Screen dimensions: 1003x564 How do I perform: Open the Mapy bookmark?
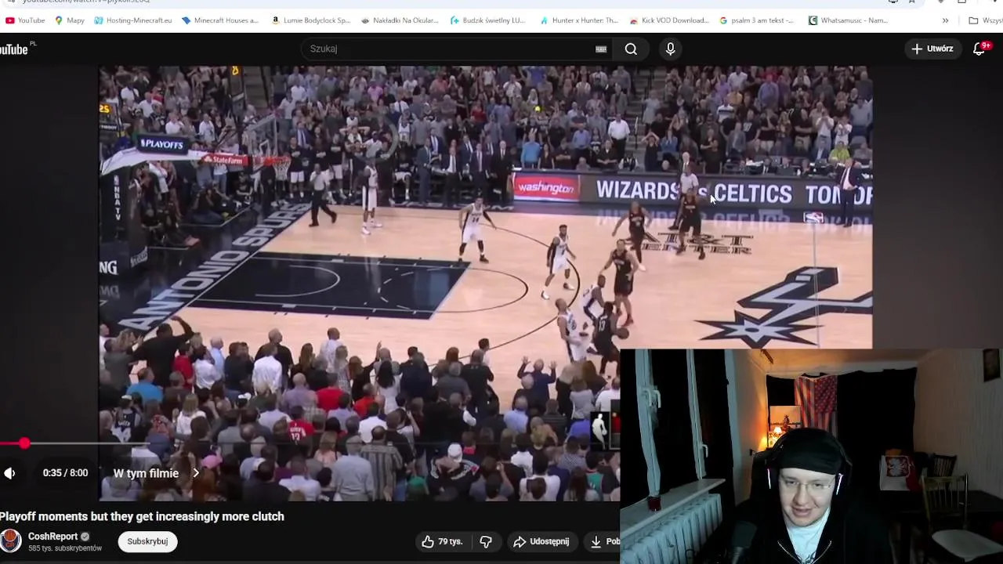coord(70,20)
